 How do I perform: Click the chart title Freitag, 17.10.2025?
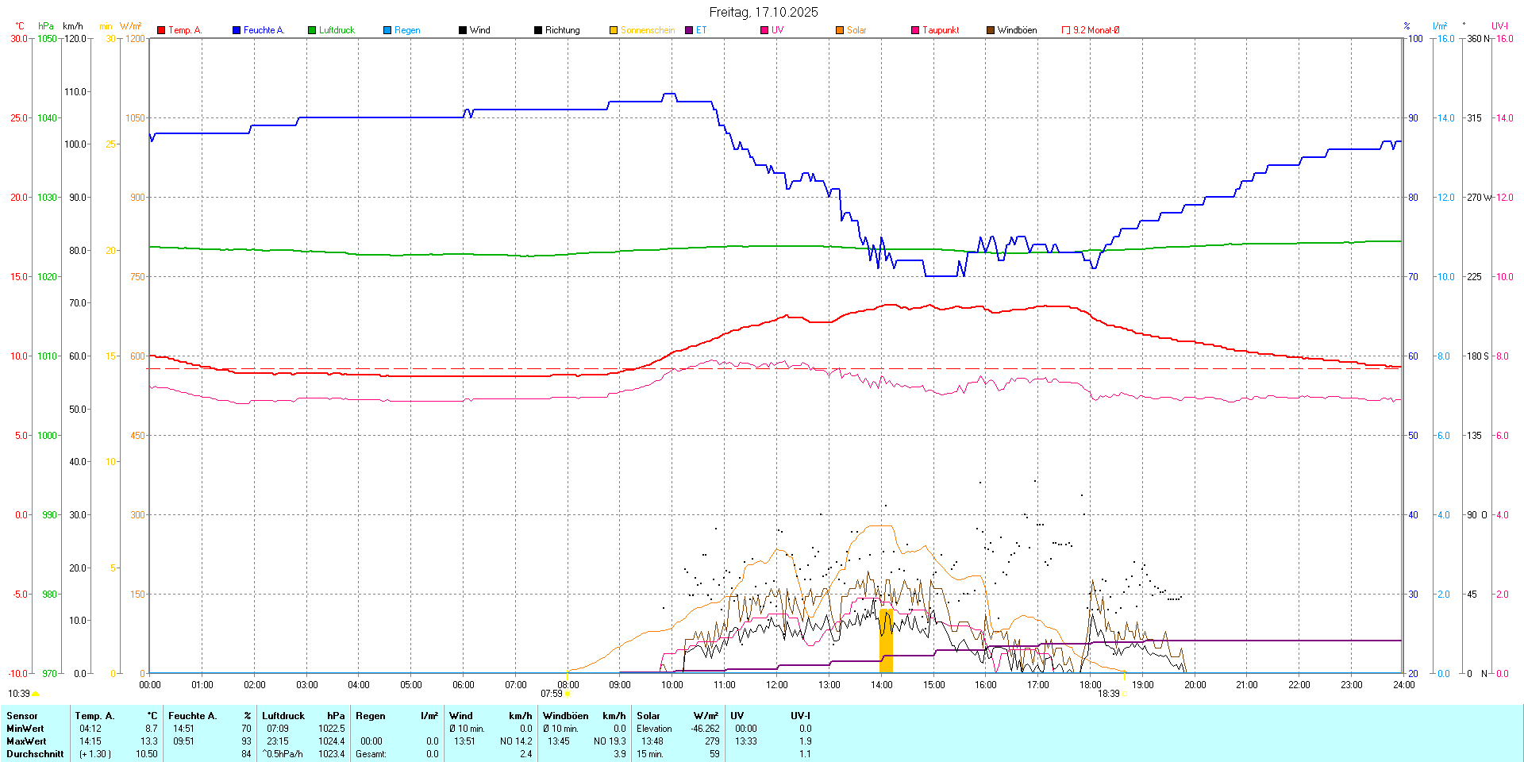point(763,12)
